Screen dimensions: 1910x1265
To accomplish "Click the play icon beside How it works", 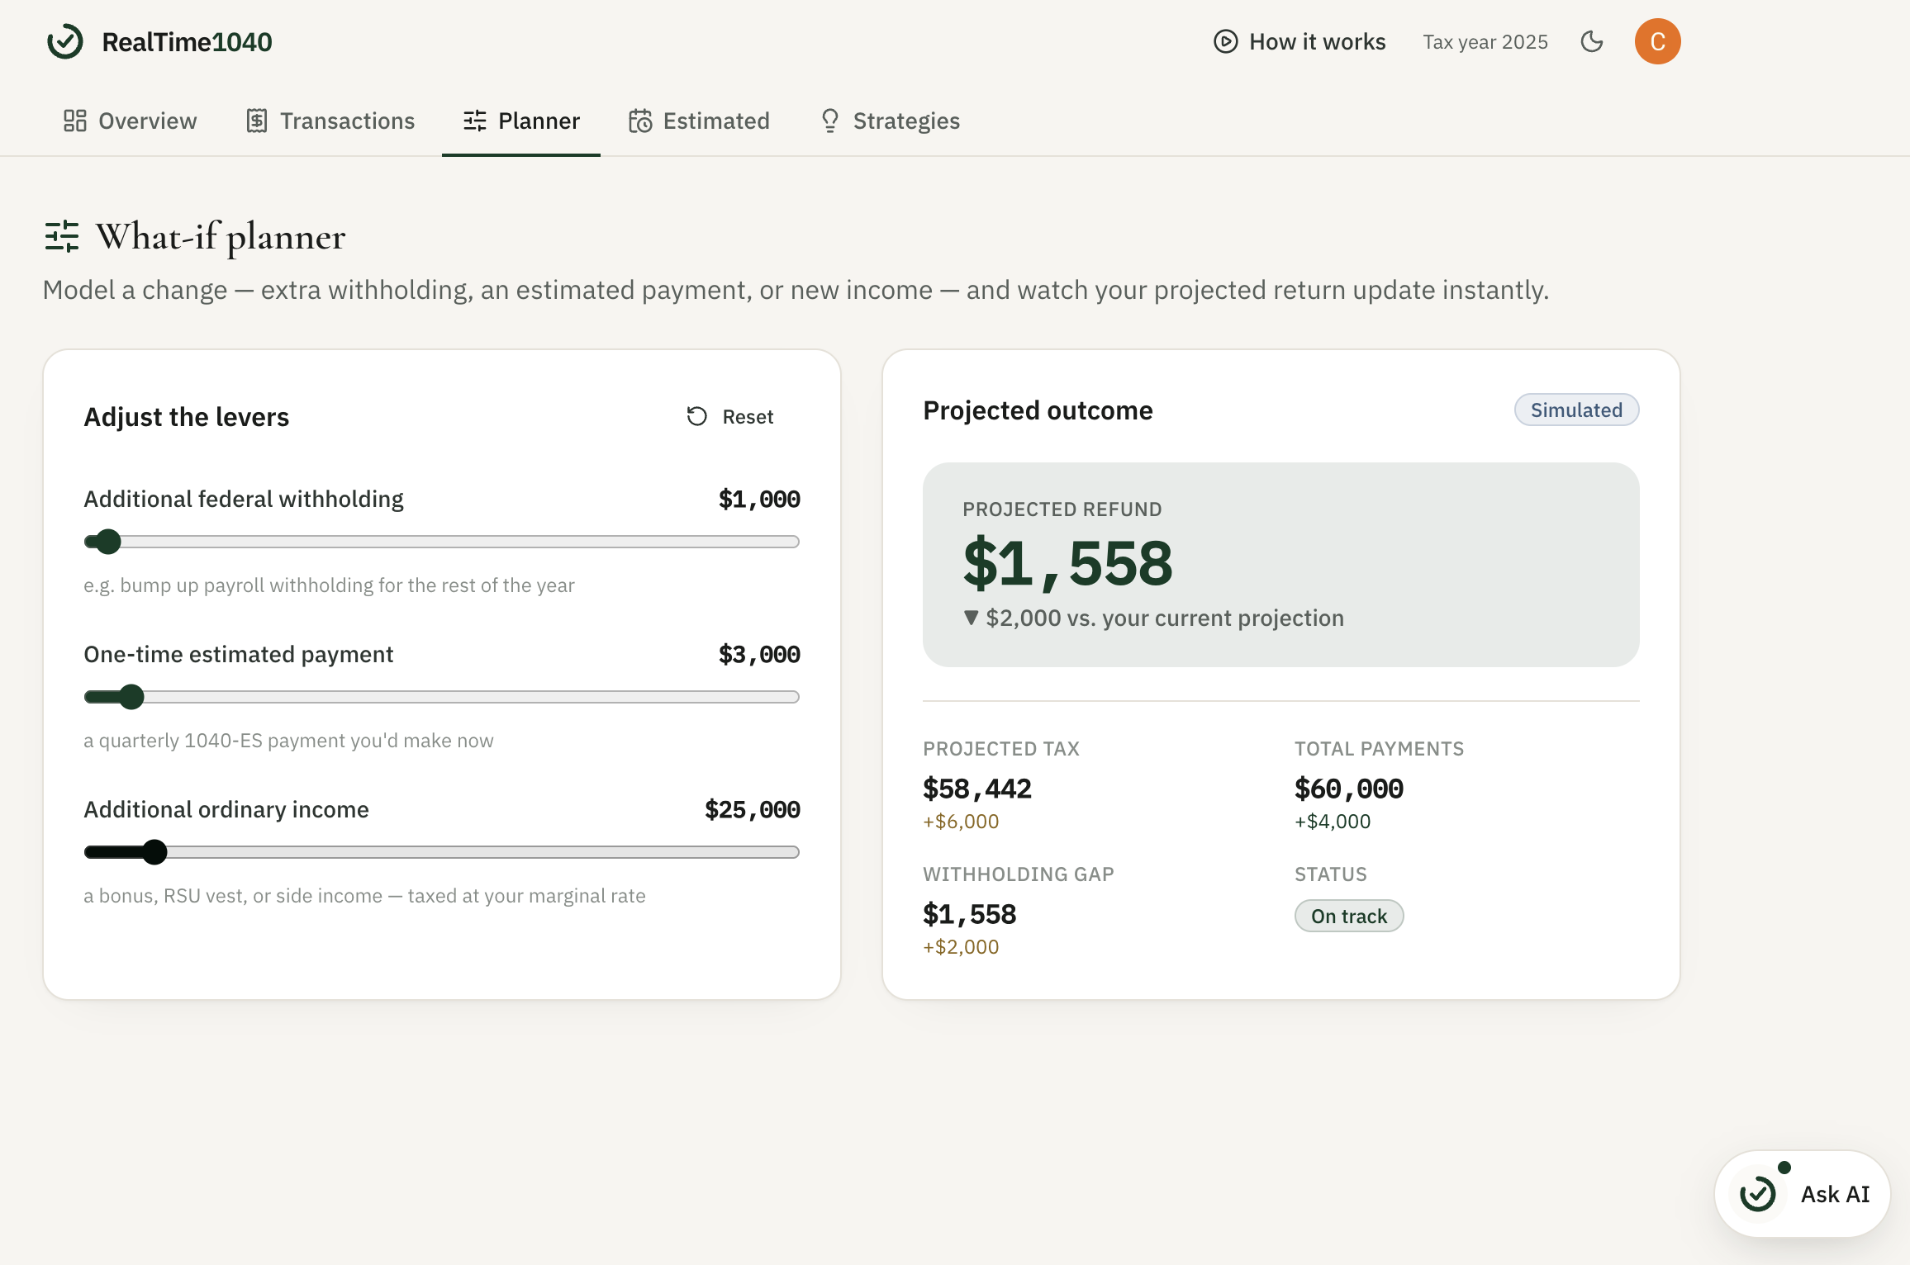I will click(x=1225, y=41).
